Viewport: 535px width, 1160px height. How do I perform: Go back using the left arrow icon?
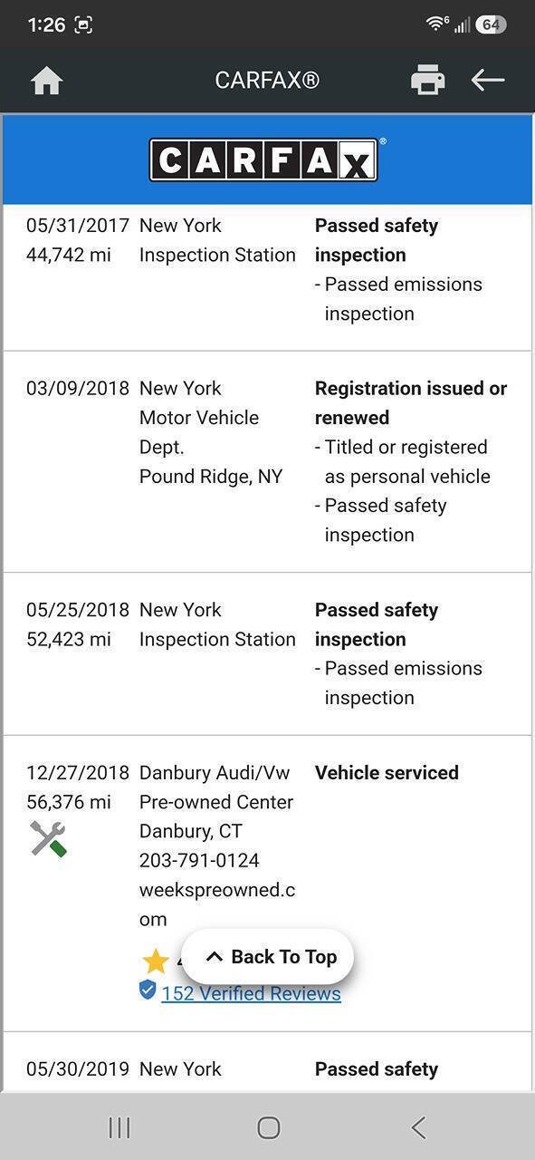[487, 80]
